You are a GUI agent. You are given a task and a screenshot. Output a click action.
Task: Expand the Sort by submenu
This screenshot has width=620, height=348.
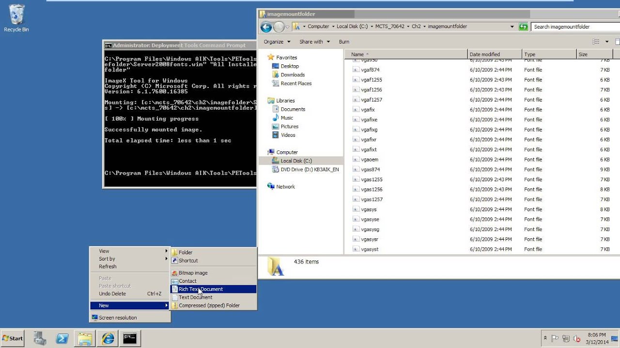point(130,259)
